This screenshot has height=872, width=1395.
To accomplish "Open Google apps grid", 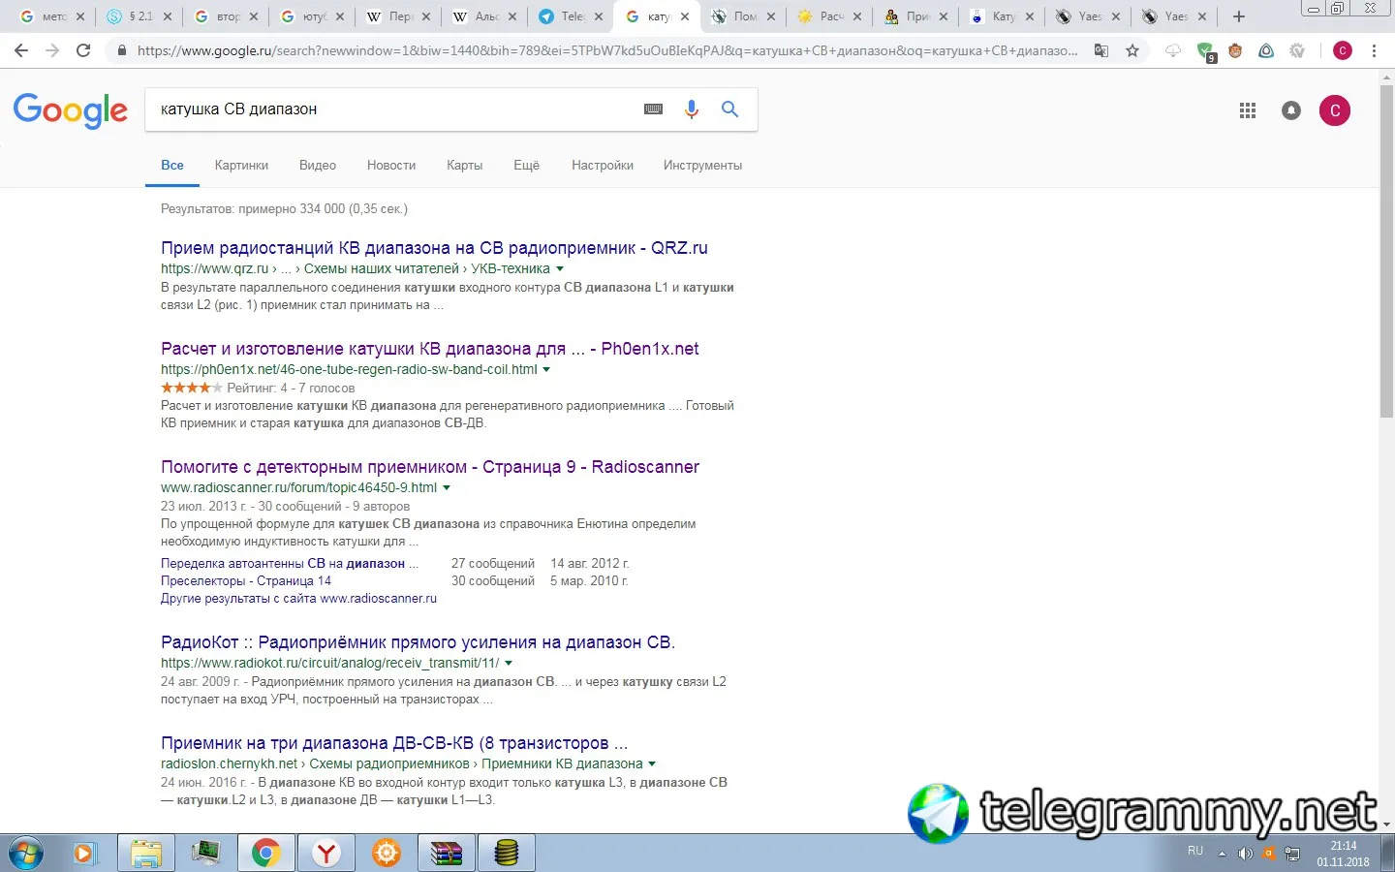I will coord(1248,110).
